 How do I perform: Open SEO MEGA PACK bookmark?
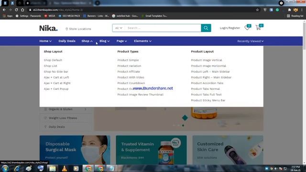coord(69,16)
